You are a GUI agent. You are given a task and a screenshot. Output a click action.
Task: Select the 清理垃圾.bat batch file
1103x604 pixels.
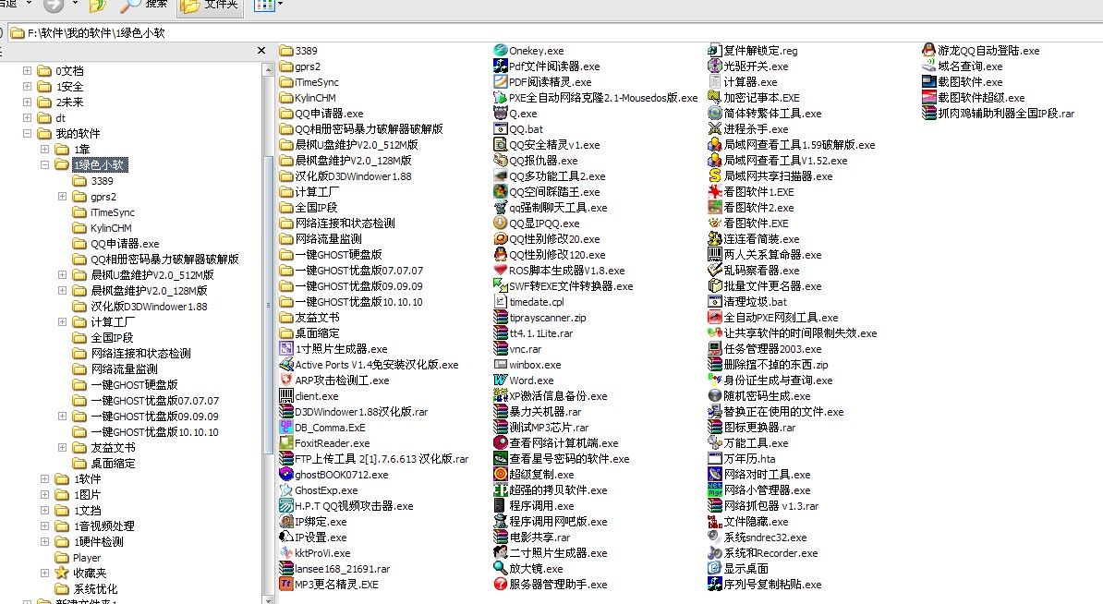755,302
